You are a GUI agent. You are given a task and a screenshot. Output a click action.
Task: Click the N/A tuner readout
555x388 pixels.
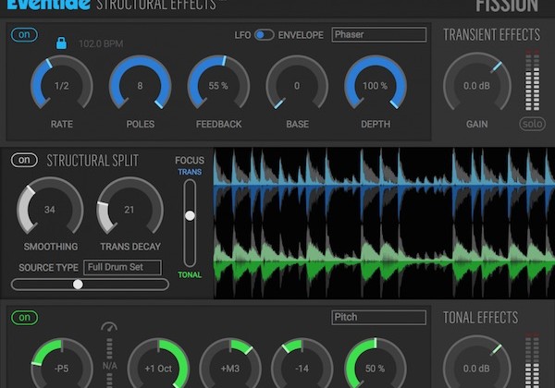tap(109, 366)
